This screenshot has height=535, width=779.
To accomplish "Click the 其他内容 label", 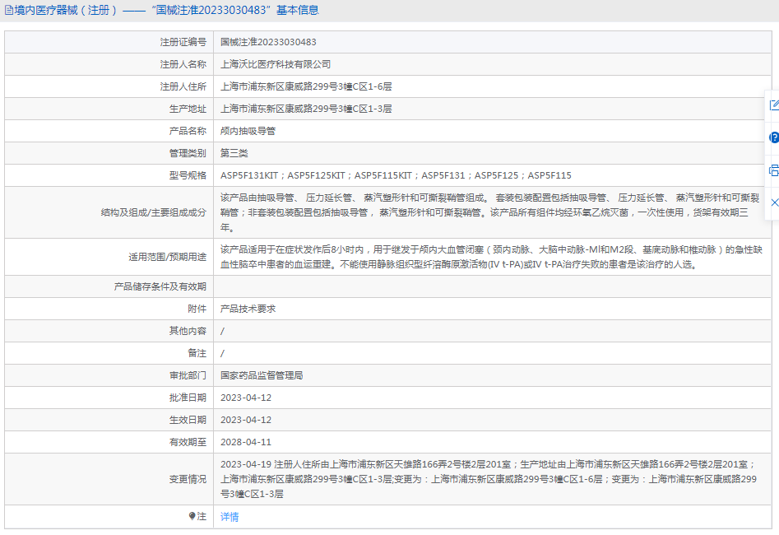I will pyautogui.click(x=188, y=331).
